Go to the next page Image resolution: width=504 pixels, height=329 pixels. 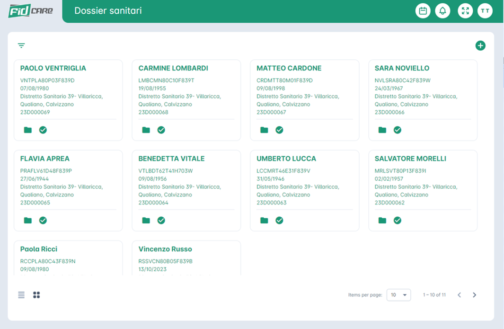pyautogui.click(x=474, y=295)
